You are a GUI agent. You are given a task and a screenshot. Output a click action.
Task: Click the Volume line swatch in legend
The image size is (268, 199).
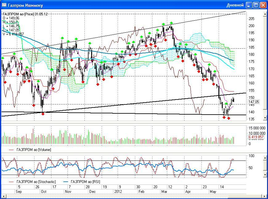point(11,150)
